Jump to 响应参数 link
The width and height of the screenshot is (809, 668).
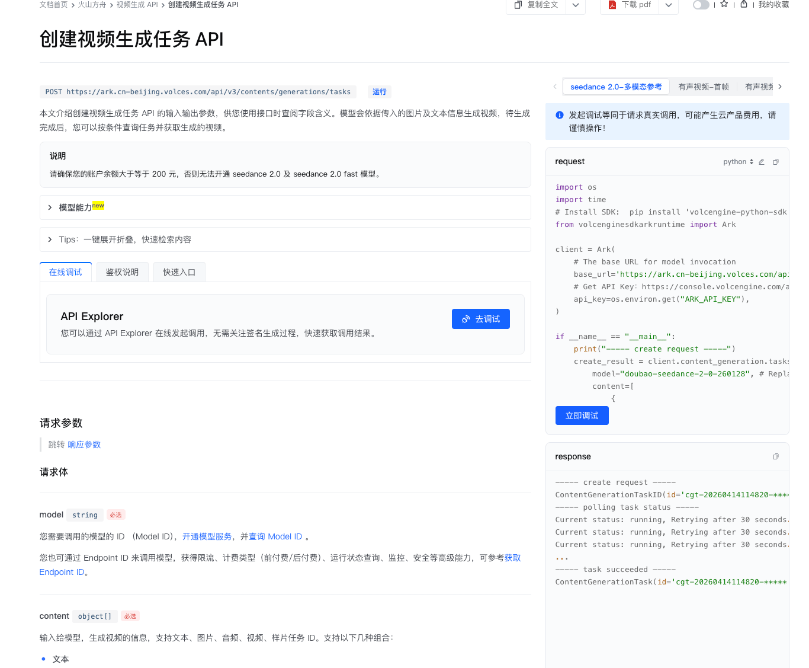84,445
